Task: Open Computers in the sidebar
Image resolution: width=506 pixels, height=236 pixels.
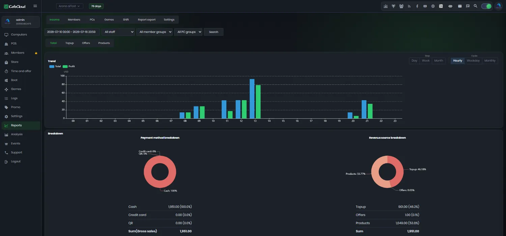Action: pos(20,35)
